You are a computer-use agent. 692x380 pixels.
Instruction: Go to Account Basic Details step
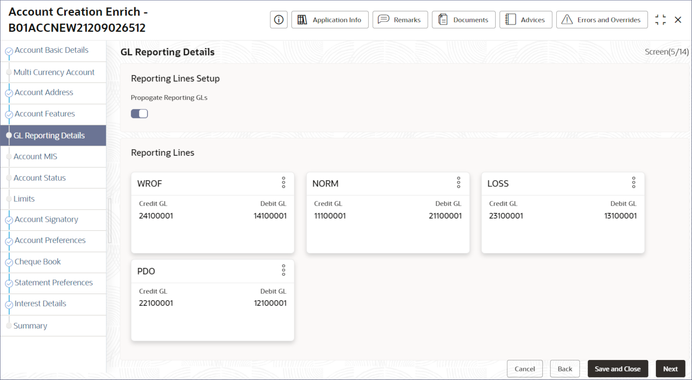(x=53, y=51)
